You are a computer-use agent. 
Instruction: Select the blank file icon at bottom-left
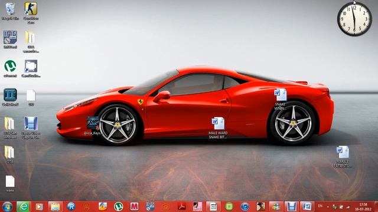[x=10, y=183]
